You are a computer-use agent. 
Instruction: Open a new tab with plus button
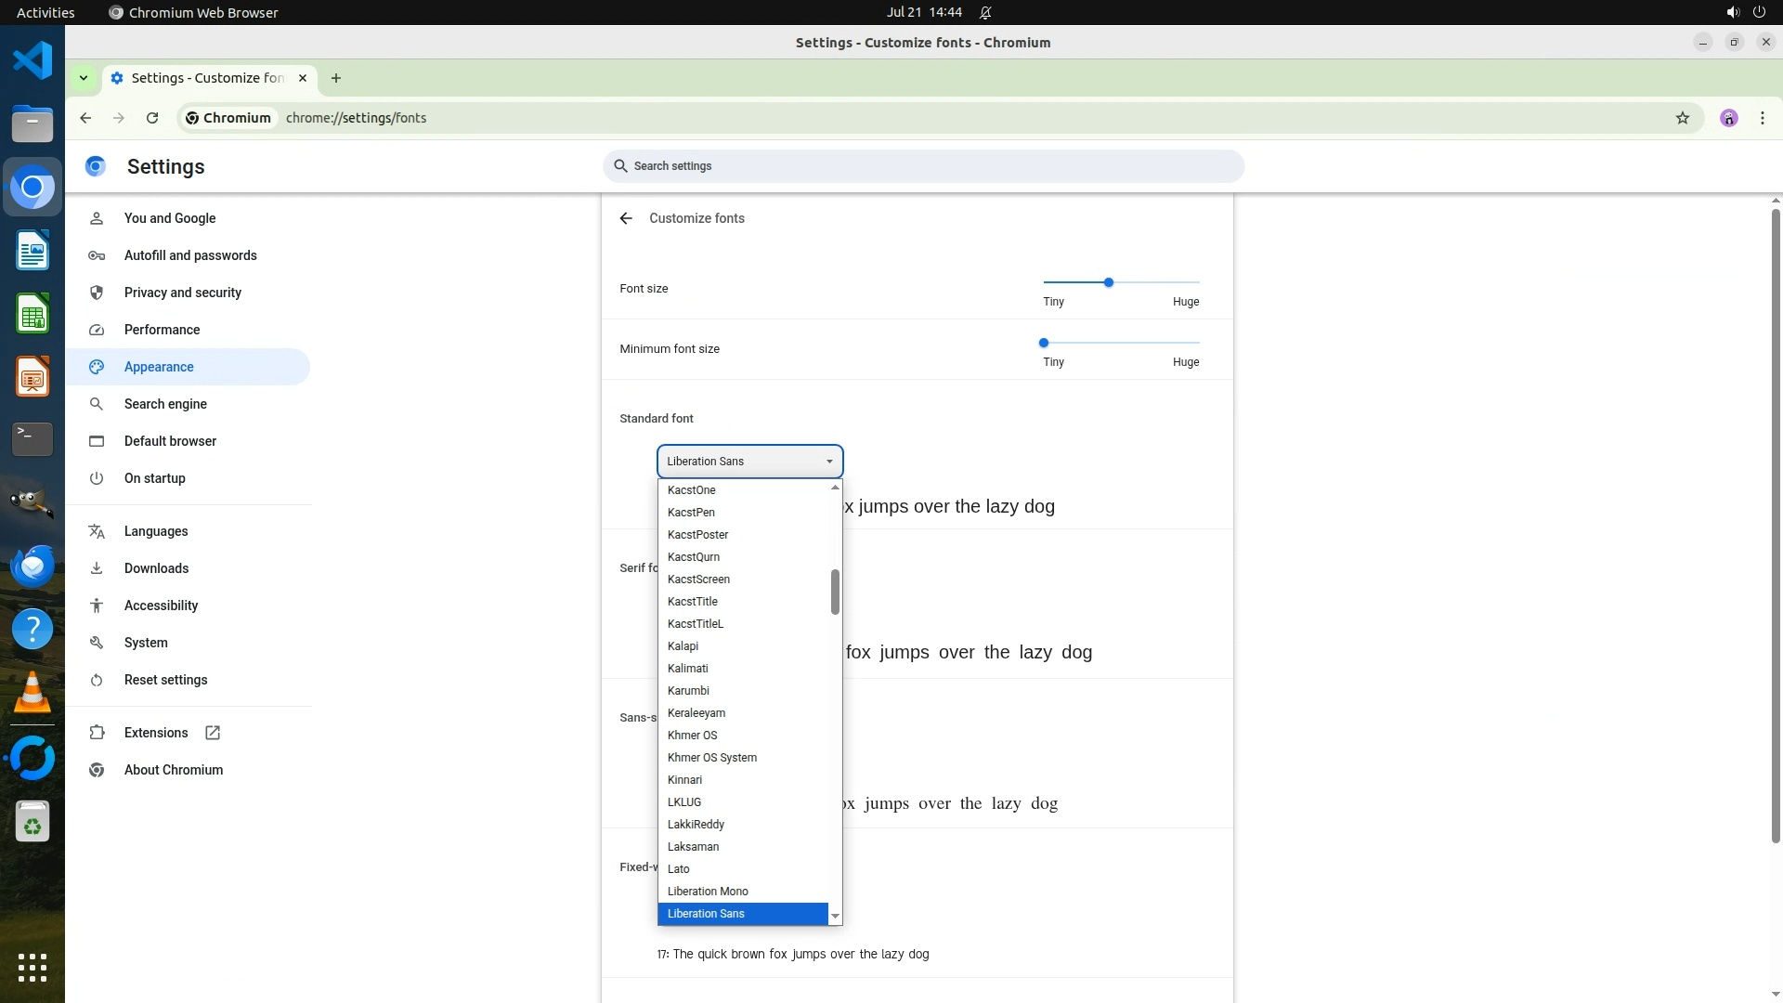point(336,78)
